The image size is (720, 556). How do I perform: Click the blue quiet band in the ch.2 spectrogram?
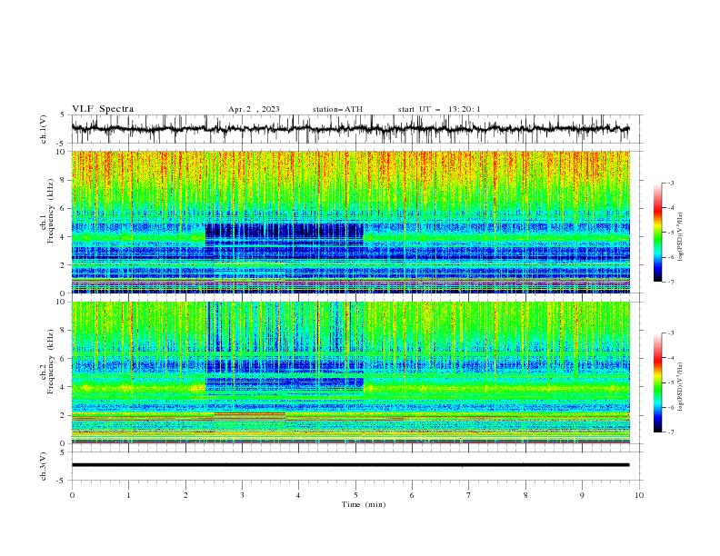[x=285, y=382]
